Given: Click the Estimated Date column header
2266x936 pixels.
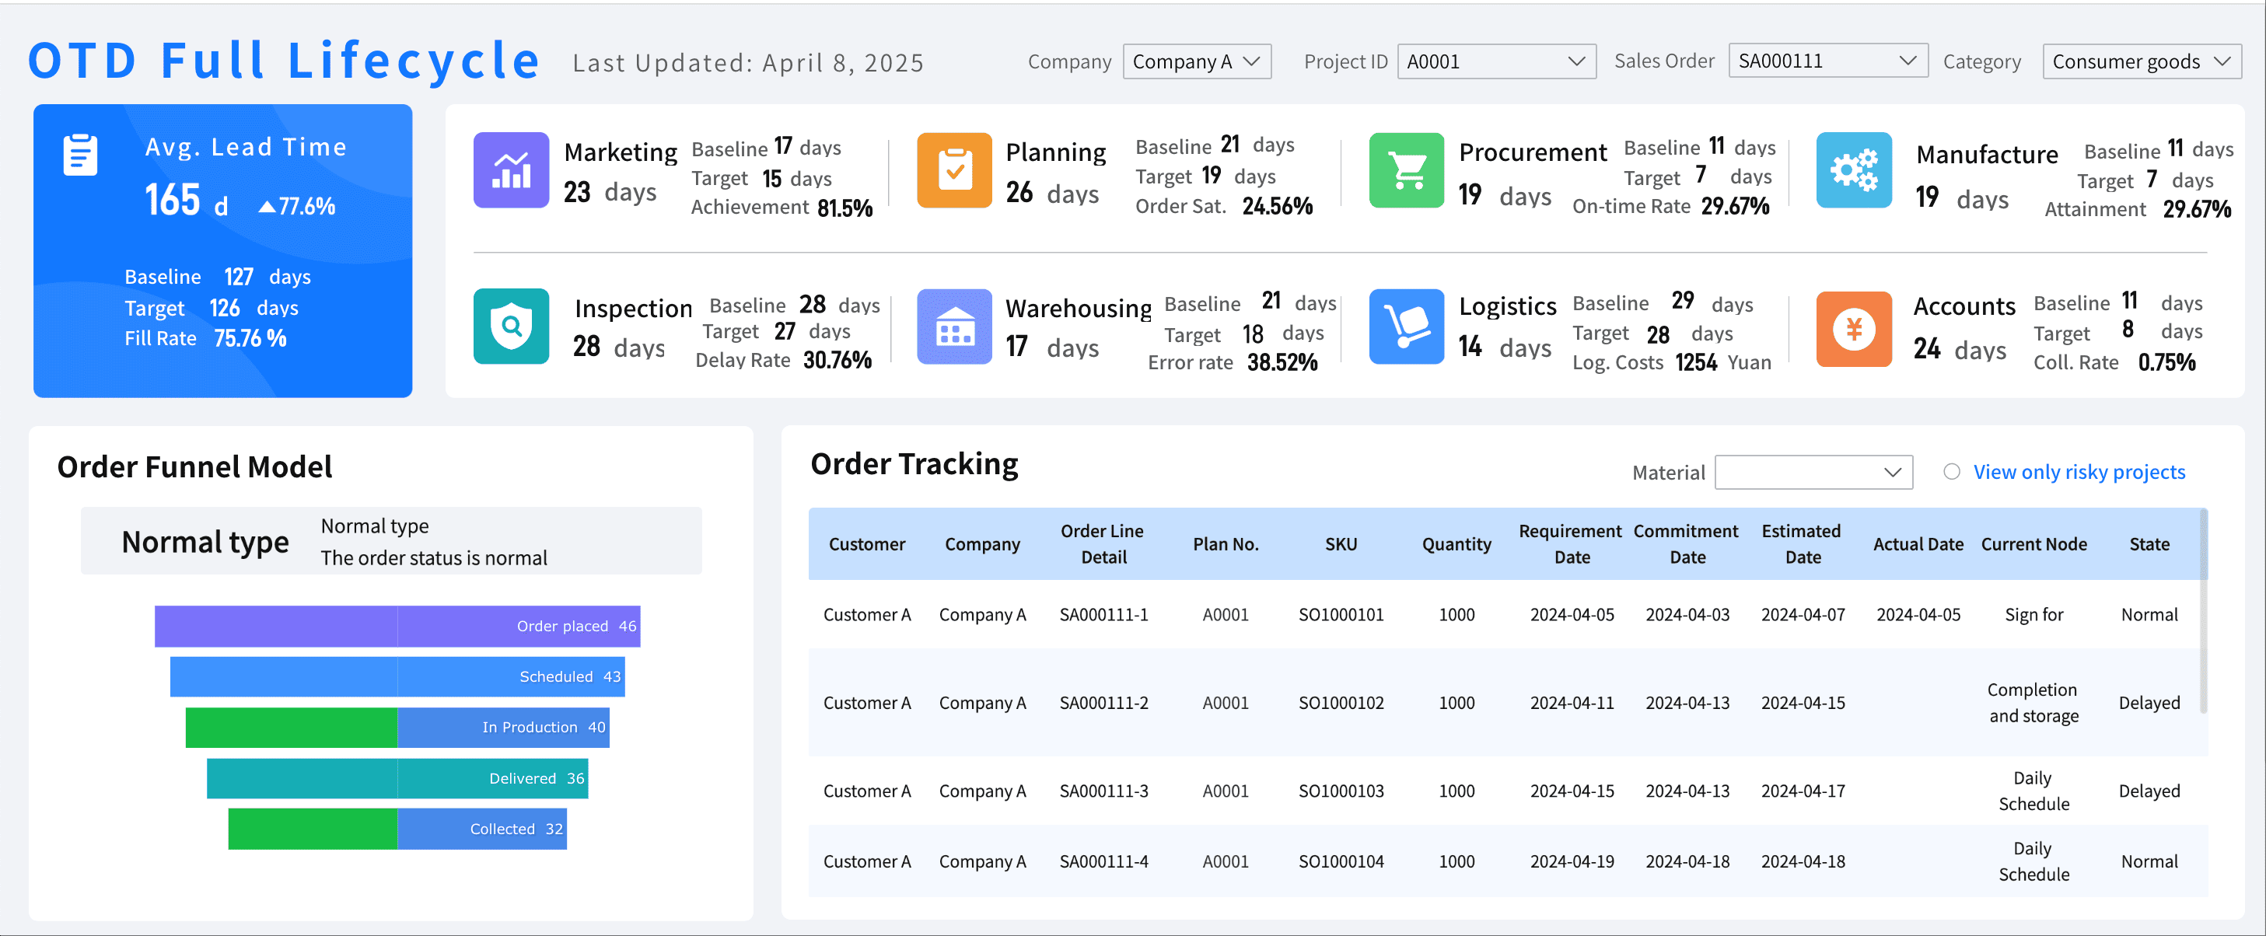Looking at the screenshot, I should (1802, 543).
